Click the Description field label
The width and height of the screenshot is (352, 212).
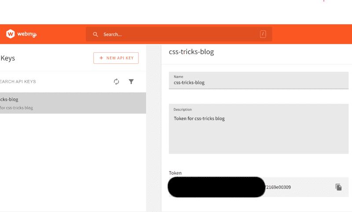pyautogui.click(x=183, y=110)
